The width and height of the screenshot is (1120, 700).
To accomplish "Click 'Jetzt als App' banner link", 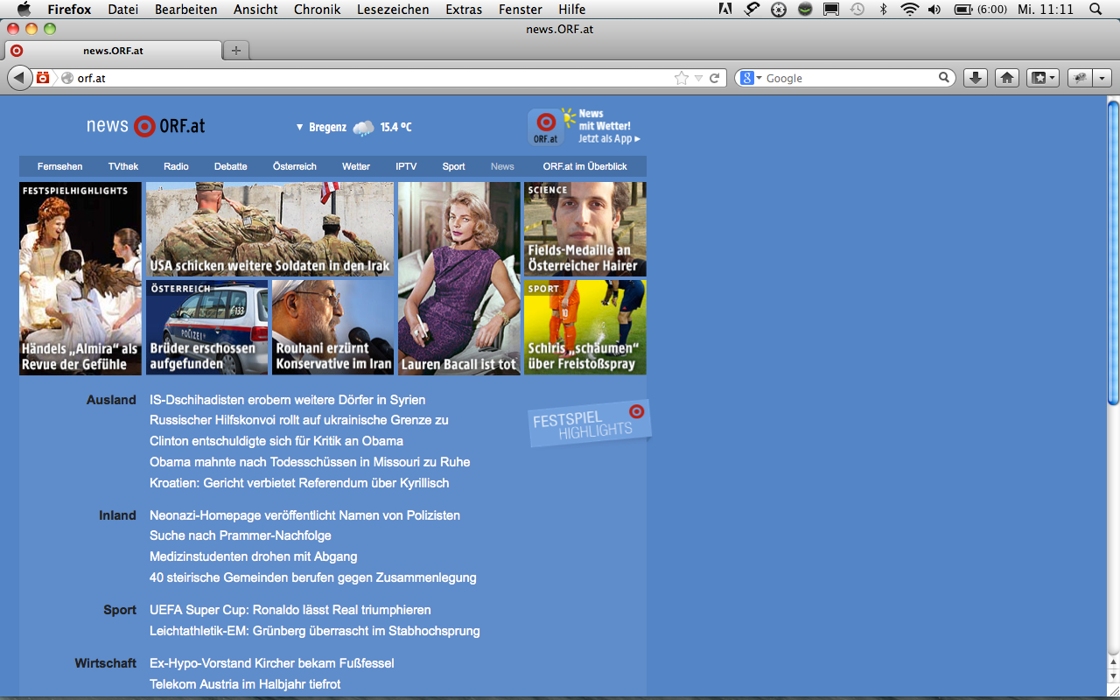I will (609, 139).
